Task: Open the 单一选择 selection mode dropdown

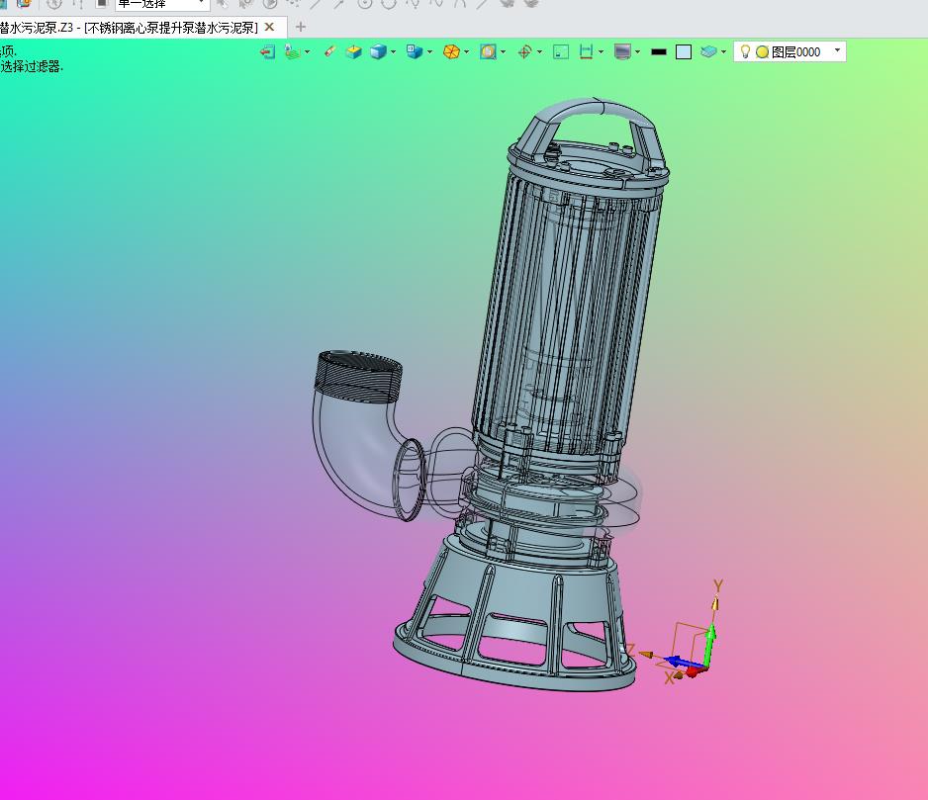Action: pos(201,4)
